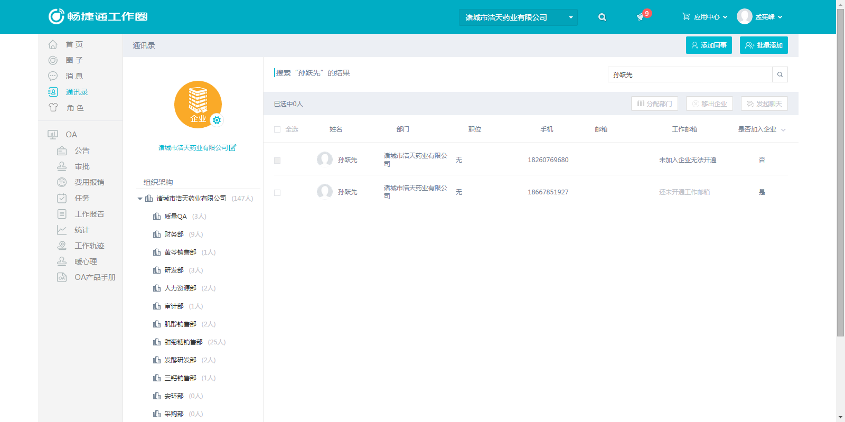Click the contact search magnifier button
This screenshot has height=422, width=845.
(780, 74)
